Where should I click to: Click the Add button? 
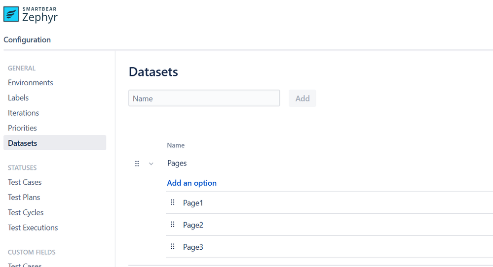tap(303, 98)
